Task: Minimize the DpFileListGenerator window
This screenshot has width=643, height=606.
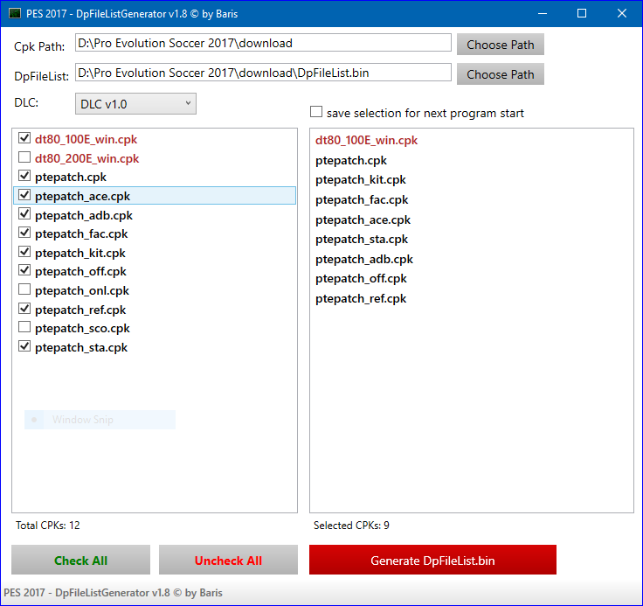Action: 543,13
